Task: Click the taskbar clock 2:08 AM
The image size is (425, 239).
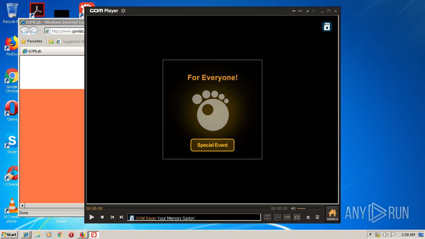Action: click(x=408, y=235)
